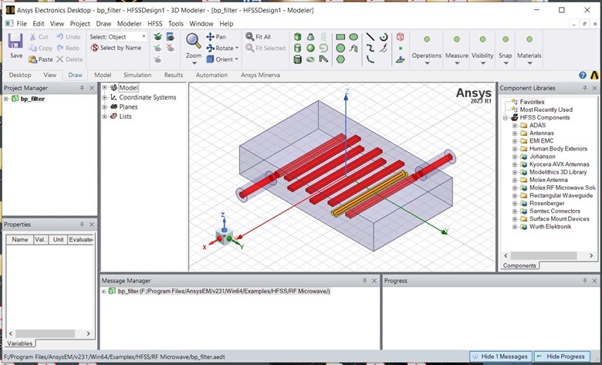Screen dimensions: 602x365
Task: Click Select by Name icon
Action: (x=94, y=48)
